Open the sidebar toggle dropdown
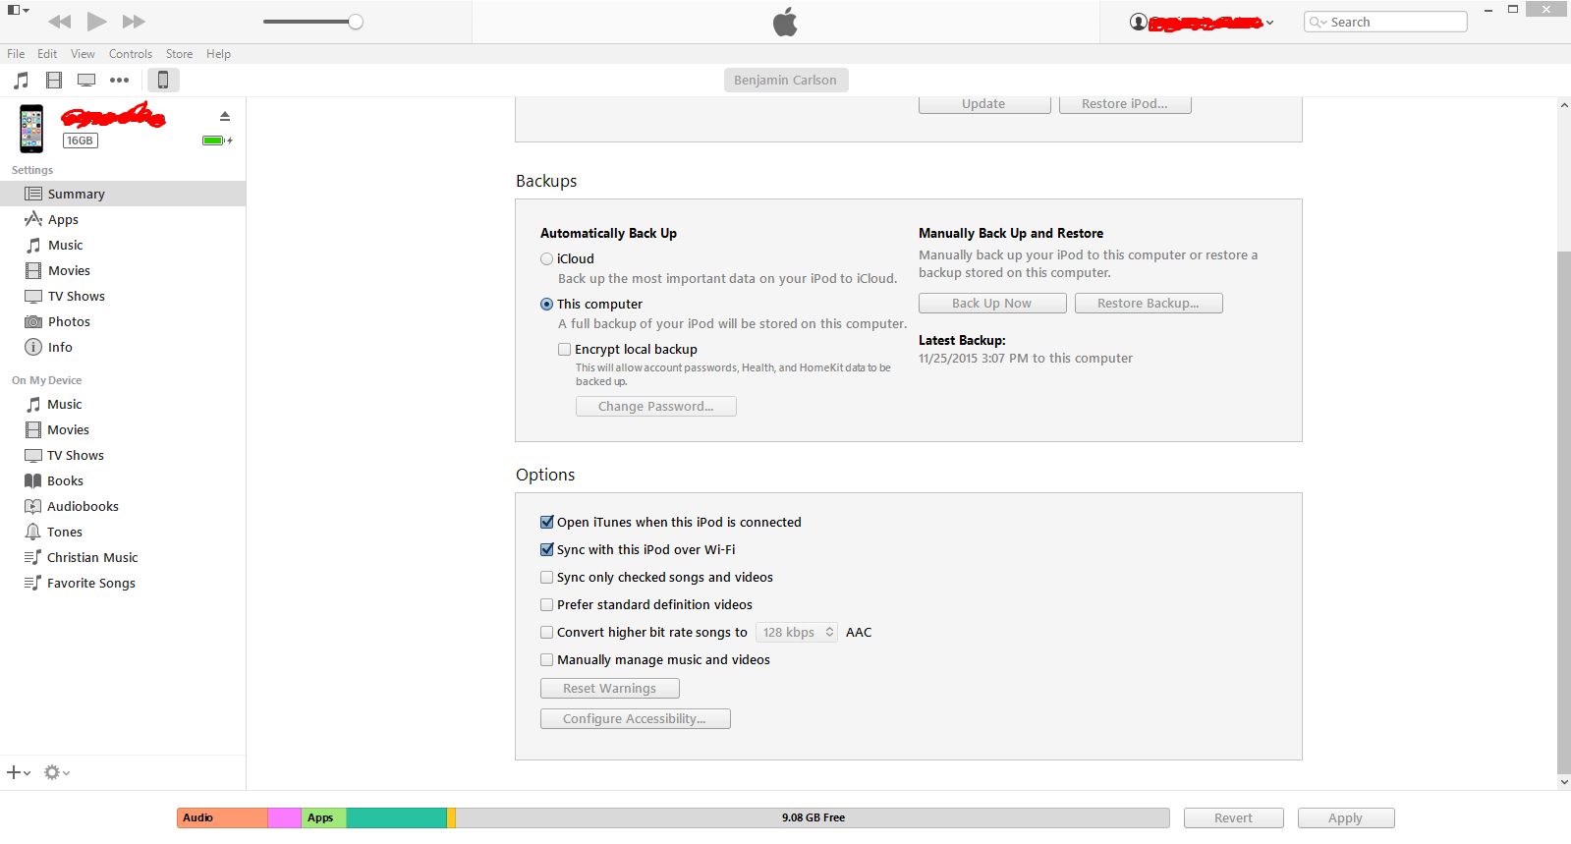 [x=18, y=10]
